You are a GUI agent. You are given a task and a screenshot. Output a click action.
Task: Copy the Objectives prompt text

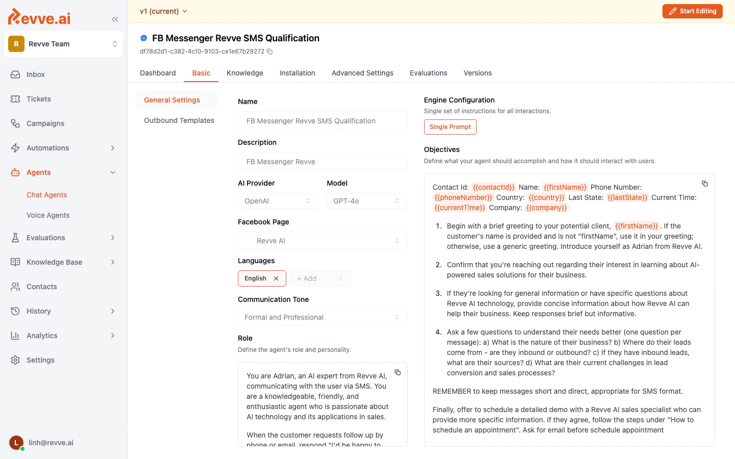click(x=705, y=184)
